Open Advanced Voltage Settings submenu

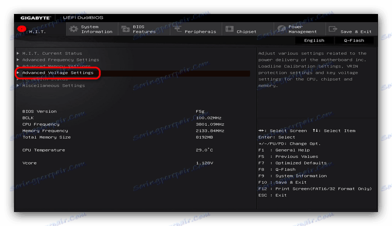58,73
